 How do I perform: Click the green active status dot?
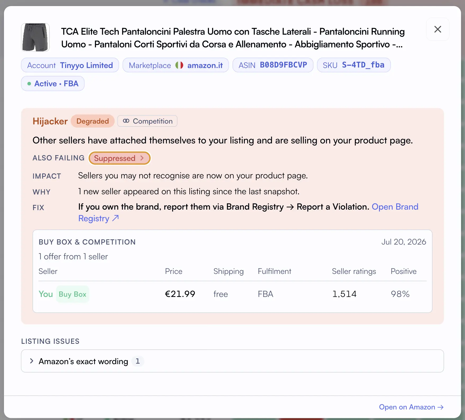pos(29,84)
